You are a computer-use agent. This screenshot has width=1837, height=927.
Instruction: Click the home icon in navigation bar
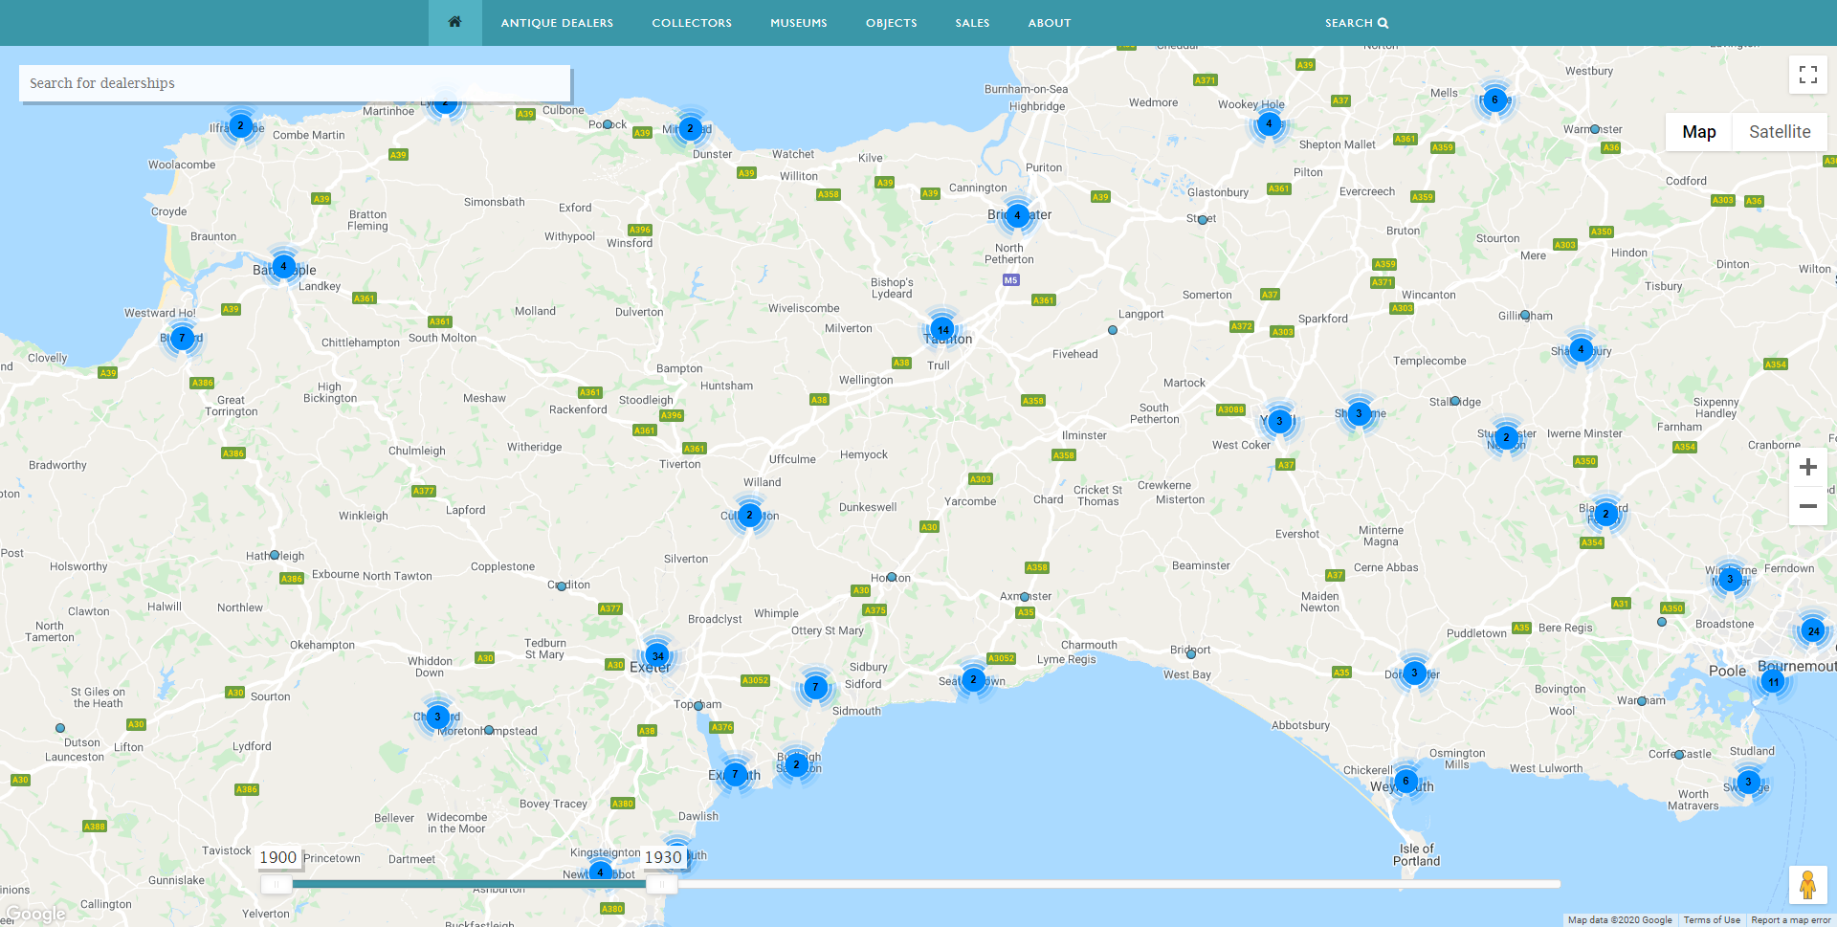(454, 22)
